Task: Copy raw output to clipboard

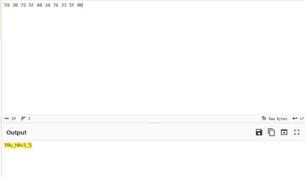Action: (x=271, y=132)
